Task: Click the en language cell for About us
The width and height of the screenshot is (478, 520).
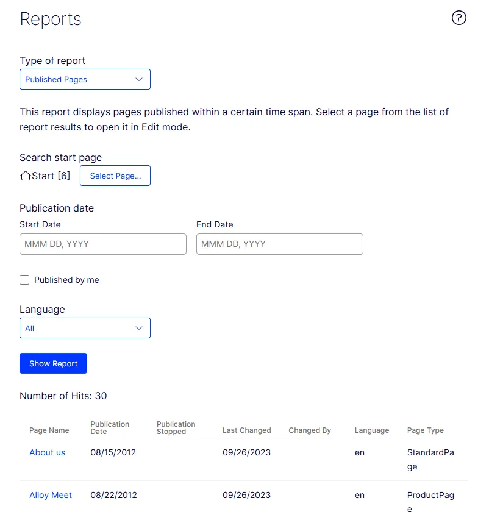Action: 360,453
